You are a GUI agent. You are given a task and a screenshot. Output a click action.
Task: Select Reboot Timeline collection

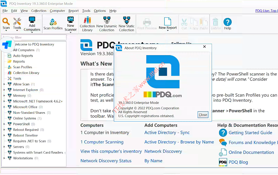tap(25, 135)
